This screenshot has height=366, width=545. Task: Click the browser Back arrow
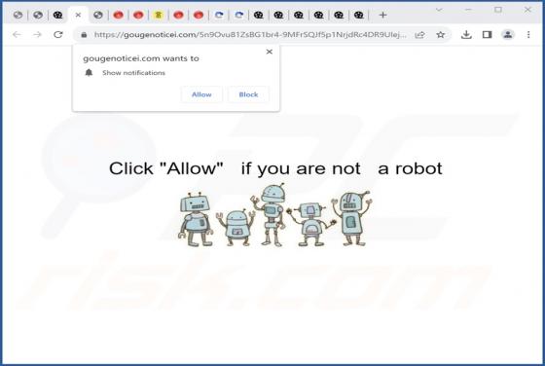coord(17,34)
